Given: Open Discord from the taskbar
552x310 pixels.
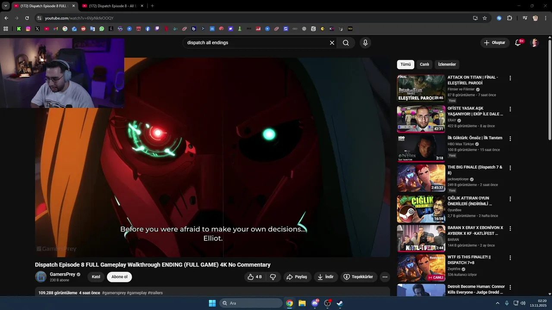Looking at the screenshot, I should (x=315, y=303).
